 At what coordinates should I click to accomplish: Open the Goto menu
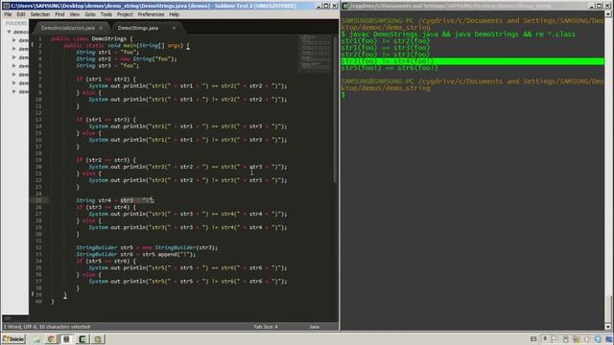(90, 14)
